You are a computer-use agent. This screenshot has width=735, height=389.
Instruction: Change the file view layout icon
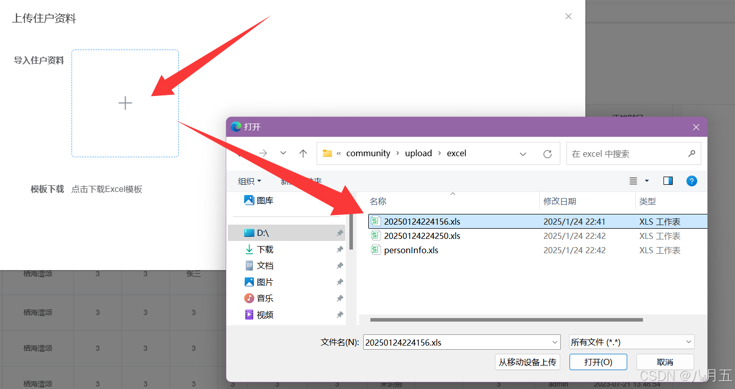coord(633,181)
